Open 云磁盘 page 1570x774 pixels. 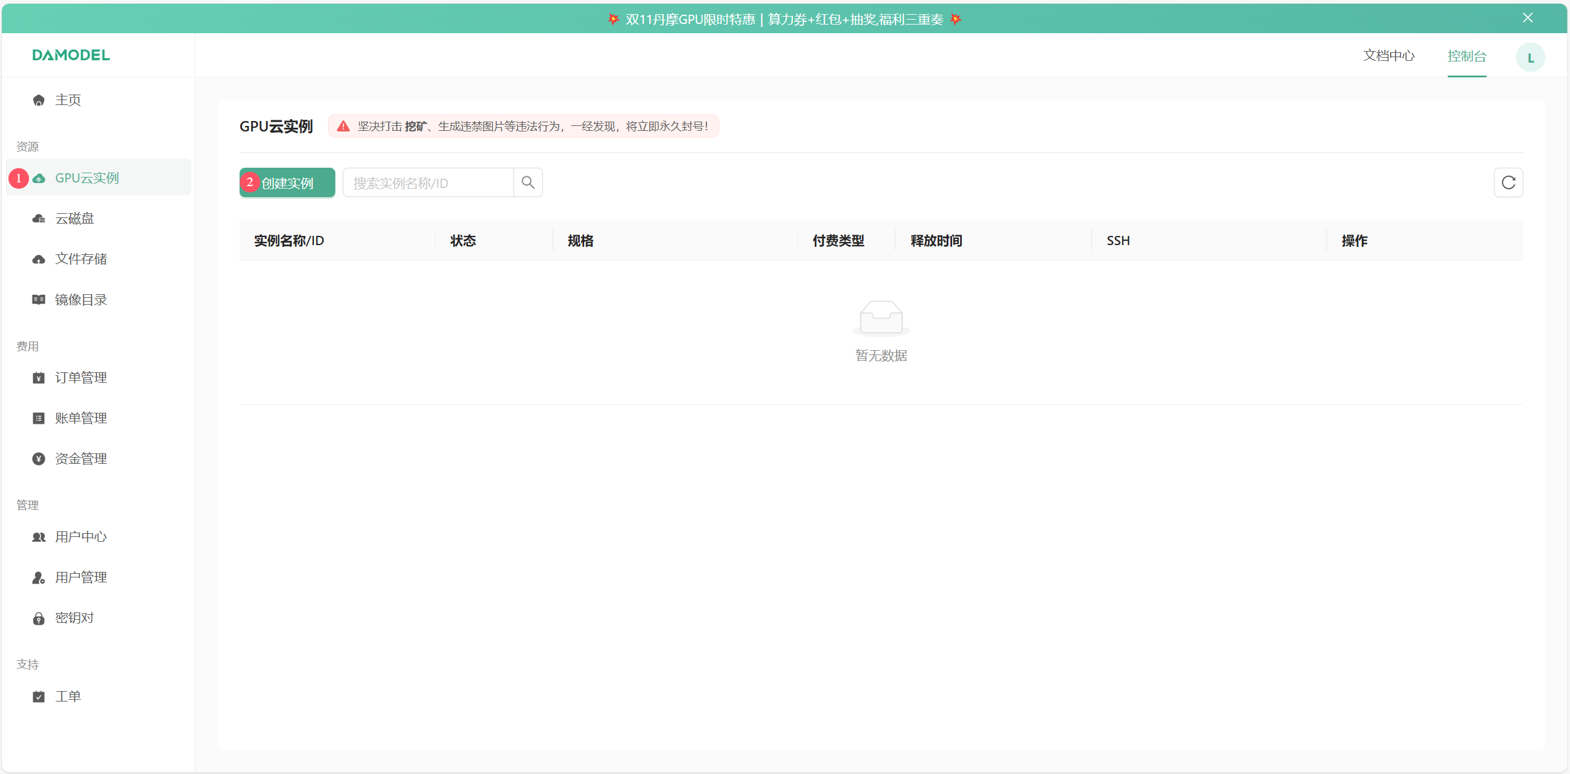[98, 219]
